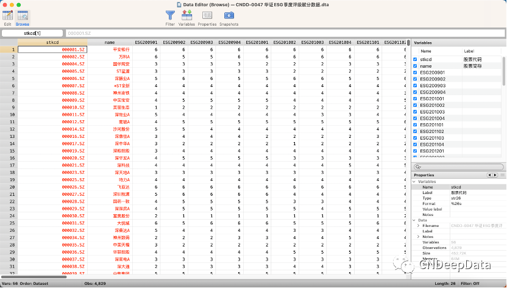
Task: Select ESG201201 in the Variables list
Action: (432, 151)
